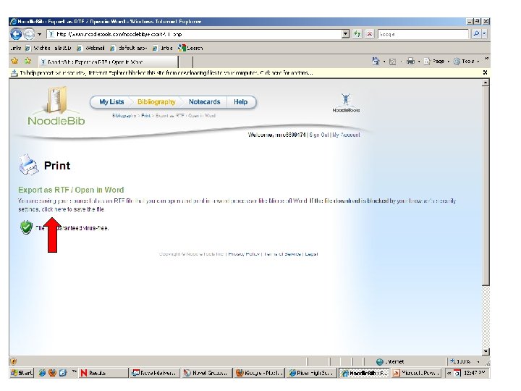Open the My Account link
The image size is (521, 391).
click(346, 135)
